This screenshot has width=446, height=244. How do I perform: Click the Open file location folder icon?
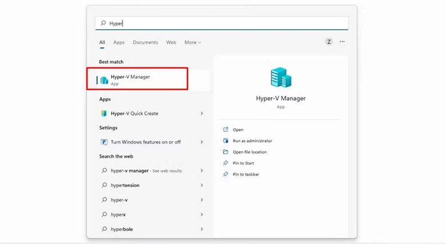click(225, 152)
